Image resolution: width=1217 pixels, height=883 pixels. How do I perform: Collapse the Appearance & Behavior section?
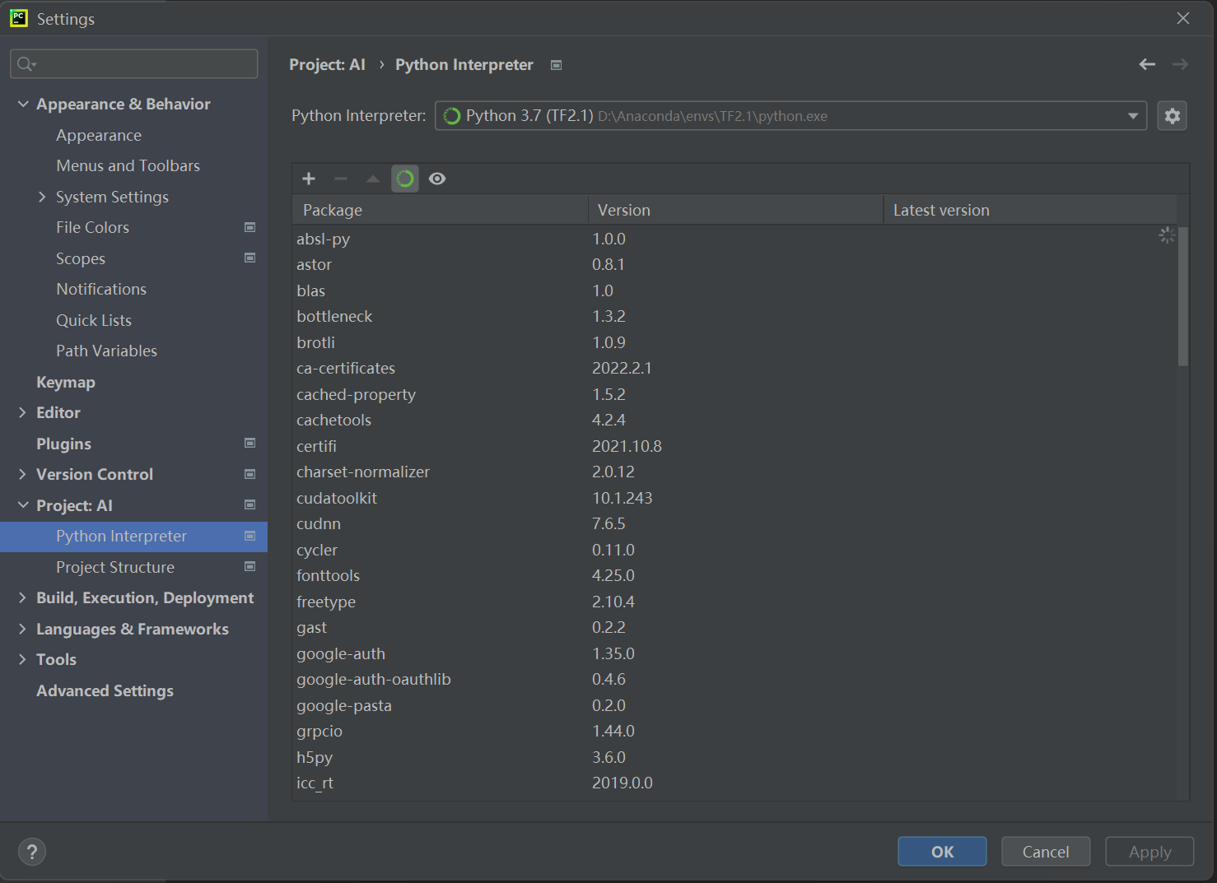click(x=23, y=104)
